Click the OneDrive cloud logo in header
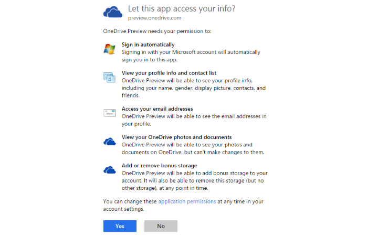This screenshot has height=236, width=378. [x=113, y=12]
